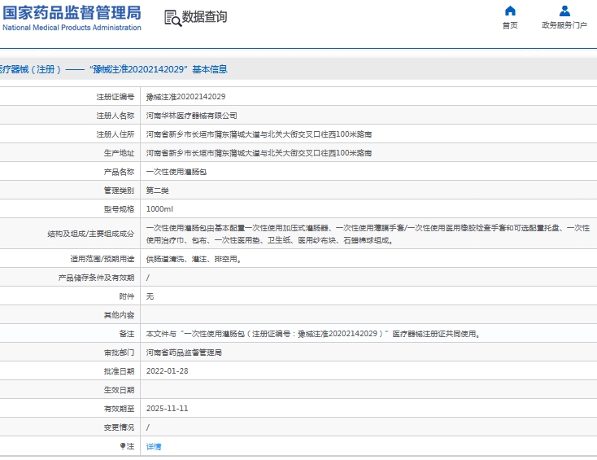Go to 首页 text link
The image size is (597, 460).
pyautogui.click(x=510, y=25)
